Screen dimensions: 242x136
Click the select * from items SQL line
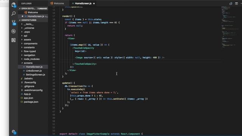point(94,93)
